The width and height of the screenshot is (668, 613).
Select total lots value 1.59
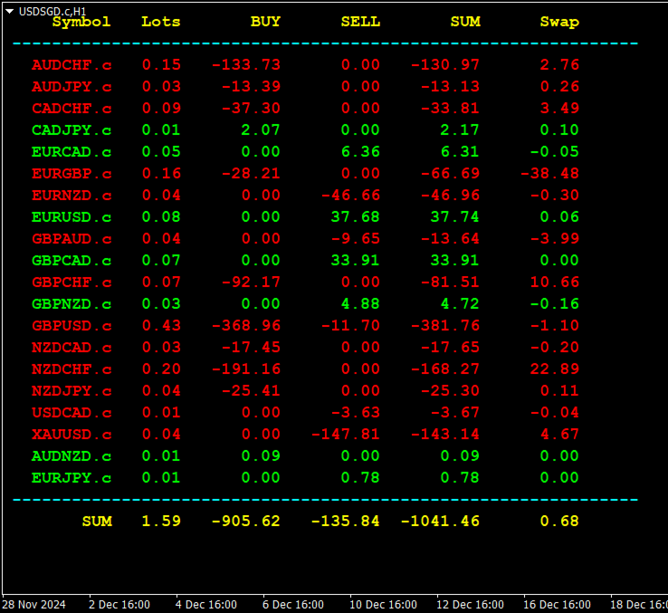[161, 522]
